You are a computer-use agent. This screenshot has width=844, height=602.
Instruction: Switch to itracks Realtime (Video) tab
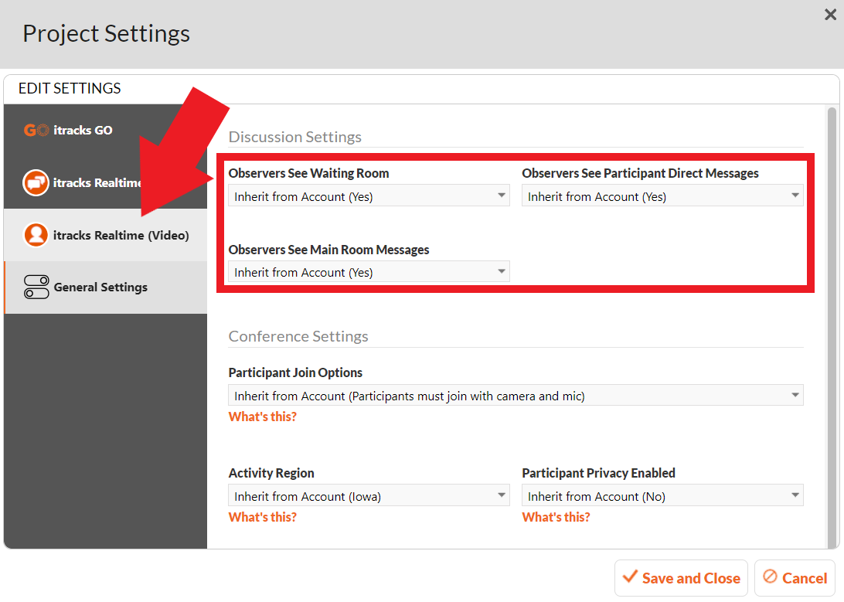pyautogui.click(x=105, y=235)
